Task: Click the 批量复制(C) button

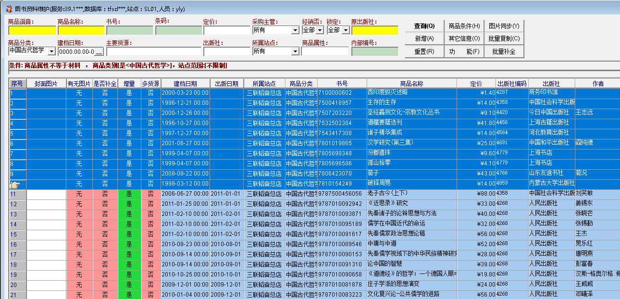Action: point(504,38)
